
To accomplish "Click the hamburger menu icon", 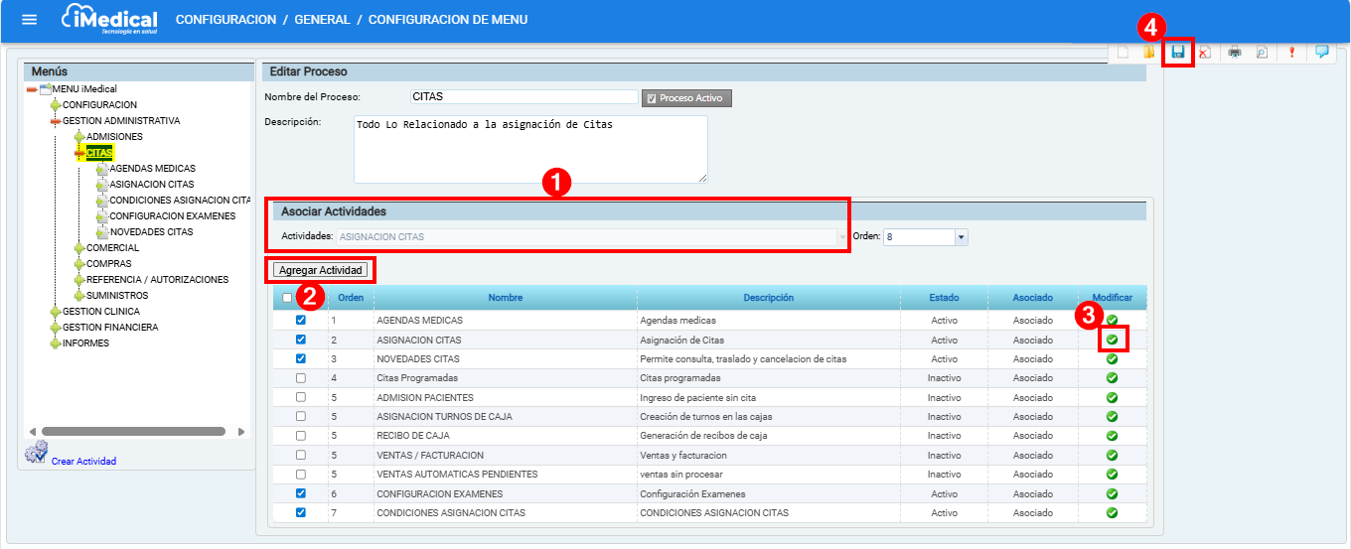I will pos(30,20).
